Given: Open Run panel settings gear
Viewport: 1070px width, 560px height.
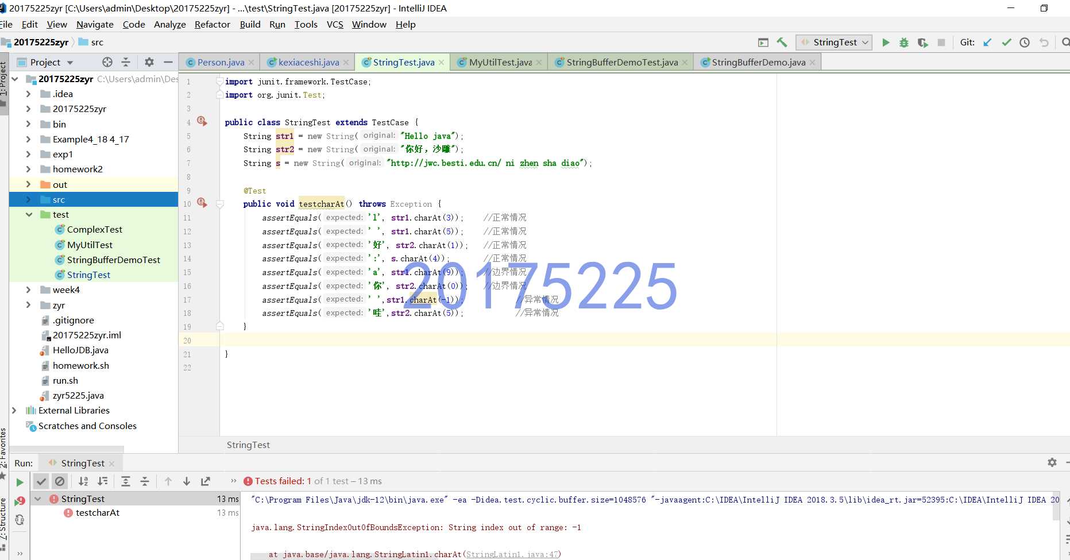Looking at the screenshot, I should pos(1052,462).
